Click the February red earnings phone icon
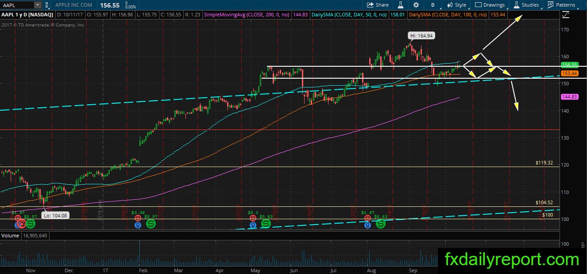Viewport: 587px width, 274px height. pyautogui.click(x=138, y=218)
